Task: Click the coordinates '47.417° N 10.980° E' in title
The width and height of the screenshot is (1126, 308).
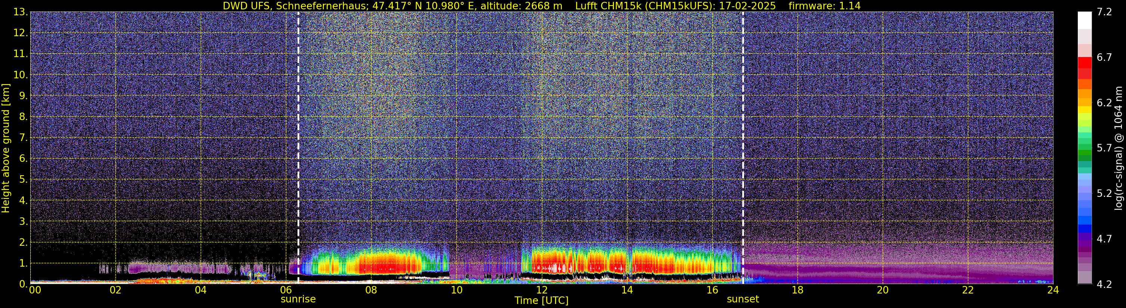Action: [419, 6]
